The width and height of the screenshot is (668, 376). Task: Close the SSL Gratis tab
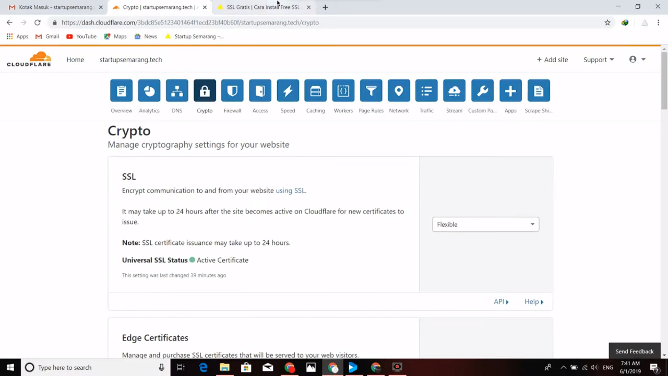309,7
